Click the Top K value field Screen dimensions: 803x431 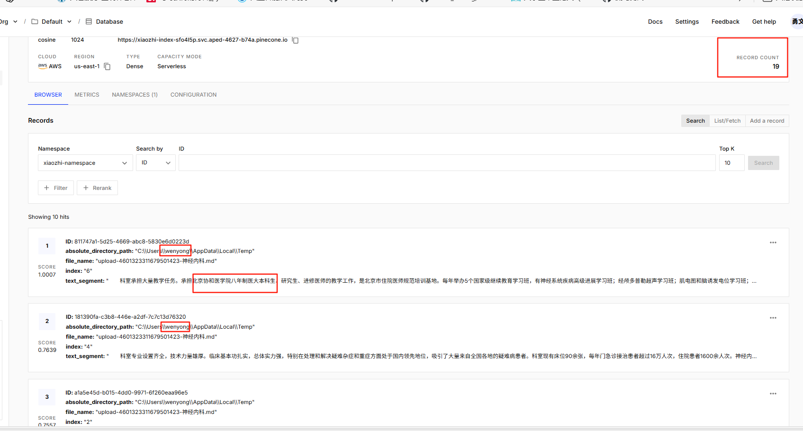tap(731, 163)
